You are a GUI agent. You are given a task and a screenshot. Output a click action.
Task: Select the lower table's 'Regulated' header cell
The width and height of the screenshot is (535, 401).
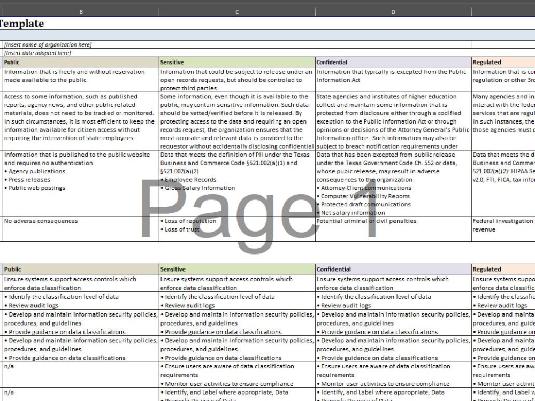[x=503, y=269]
